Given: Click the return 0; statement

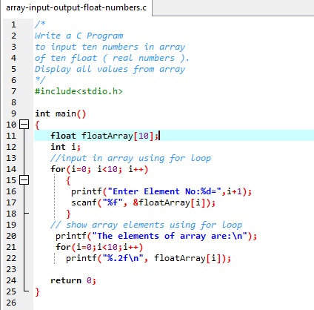Looking at the screenshot, I should [x=73, y=280].
